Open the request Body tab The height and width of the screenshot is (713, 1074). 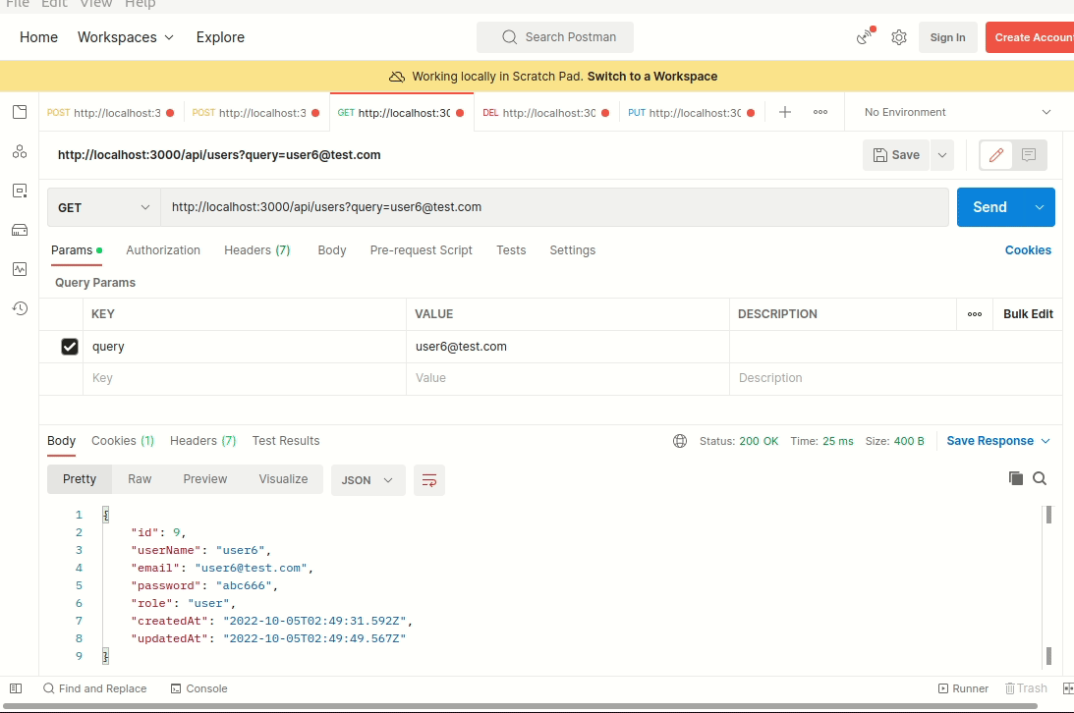click(331, 250)
